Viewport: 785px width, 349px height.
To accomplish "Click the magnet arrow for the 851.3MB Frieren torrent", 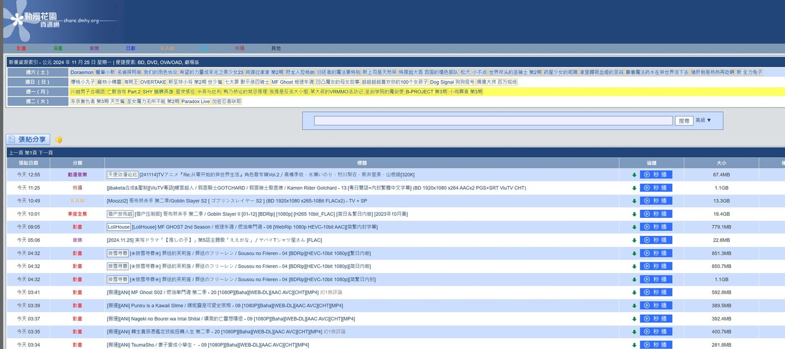I will pos(634,253).
